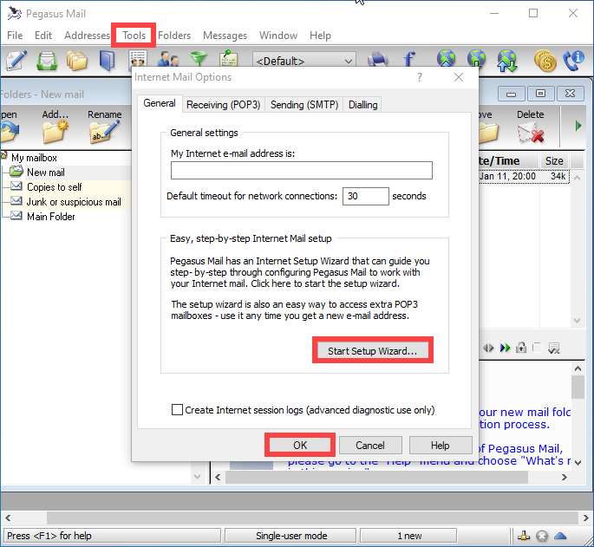Click the check-and-cross message icon
The height and width of the screenshot is (547, 594).
(554, 348)
